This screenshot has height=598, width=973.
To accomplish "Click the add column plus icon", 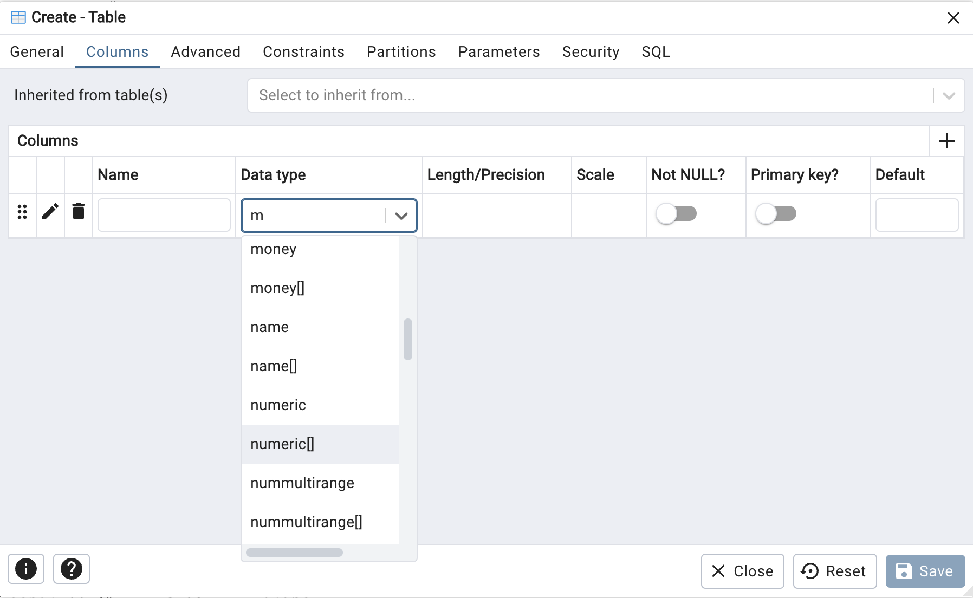I will pos(946,141).
